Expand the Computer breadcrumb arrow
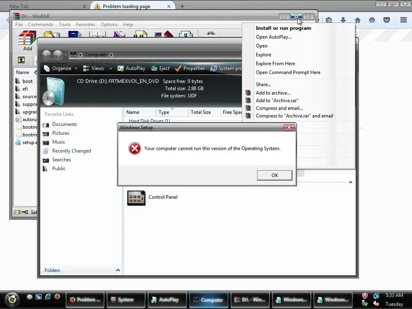Screen dimensions: 412x309 (111, 55)
